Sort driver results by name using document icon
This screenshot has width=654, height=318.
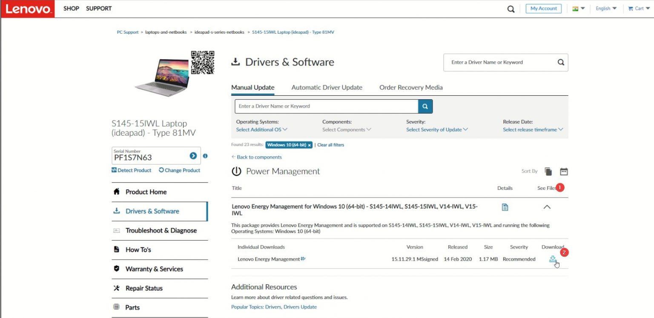[x=548, y=171]
